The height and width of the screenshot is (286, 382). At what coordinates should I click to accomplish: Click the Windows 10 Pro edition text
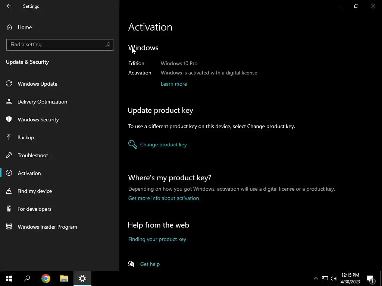pyautogui.click(x=179, y=63)
